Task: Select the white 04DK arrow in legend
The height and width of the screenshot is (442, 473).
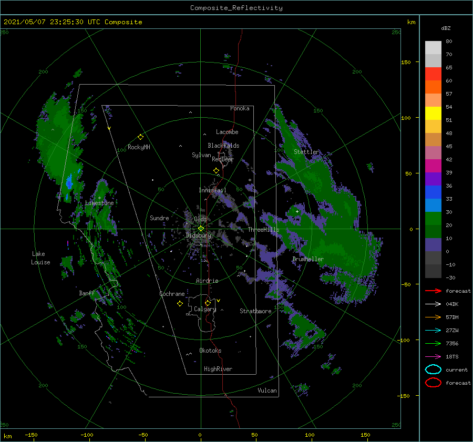Action: tap(433, 304)
